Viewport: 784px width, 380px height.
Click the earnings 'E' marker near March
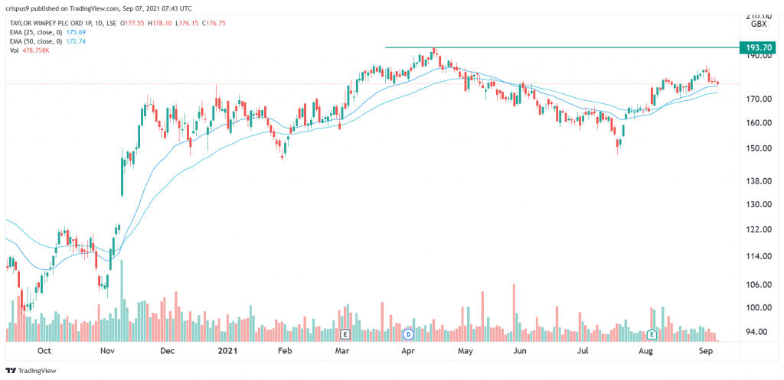[x=344, y=333]
